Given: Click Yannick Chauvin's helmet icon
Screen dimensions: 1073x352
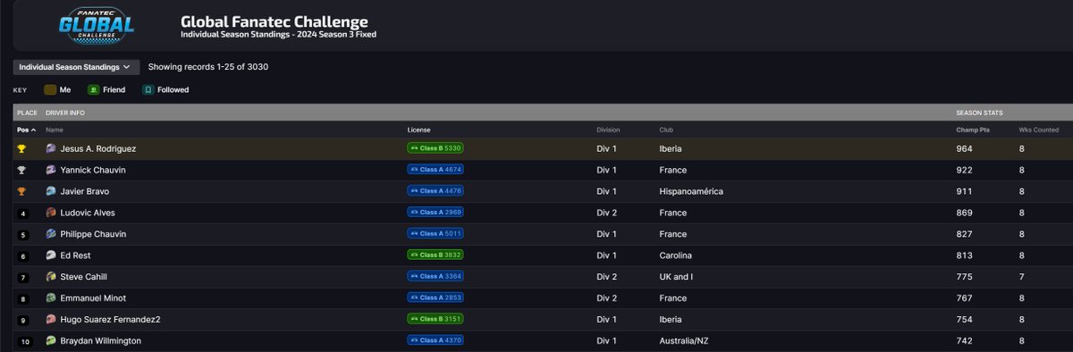Looking at the screenshot, I should pyautogui.click(x=51, y=170).
